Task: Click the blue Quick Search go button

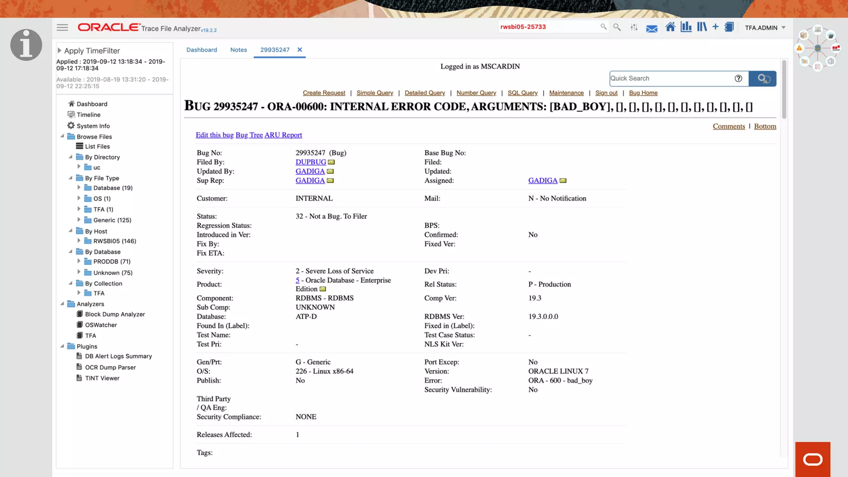Action: coord(762,79)
